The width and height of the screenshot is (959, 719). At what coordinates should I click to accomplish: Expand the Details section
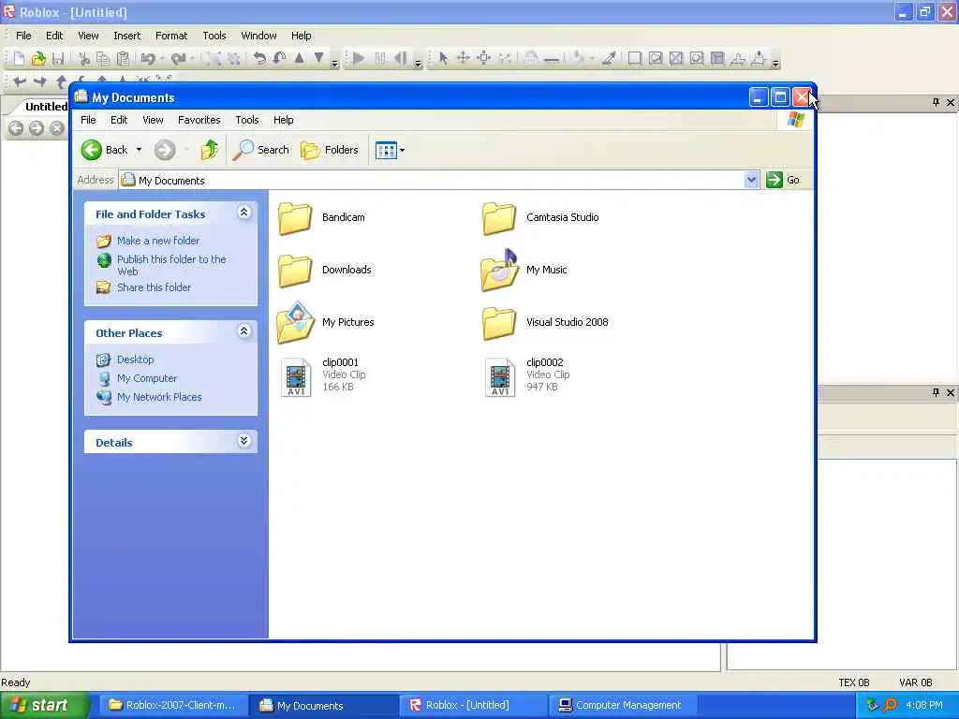tap(243, 441)
